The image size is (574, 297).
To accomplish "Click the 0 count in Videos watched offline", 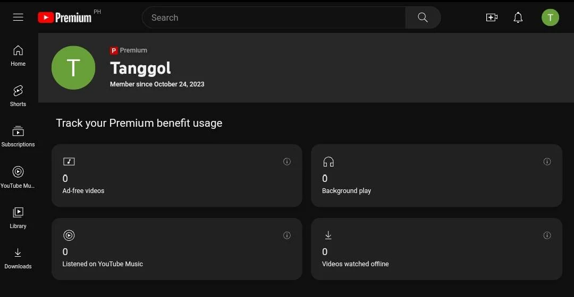I will click(x=325, y=252).
